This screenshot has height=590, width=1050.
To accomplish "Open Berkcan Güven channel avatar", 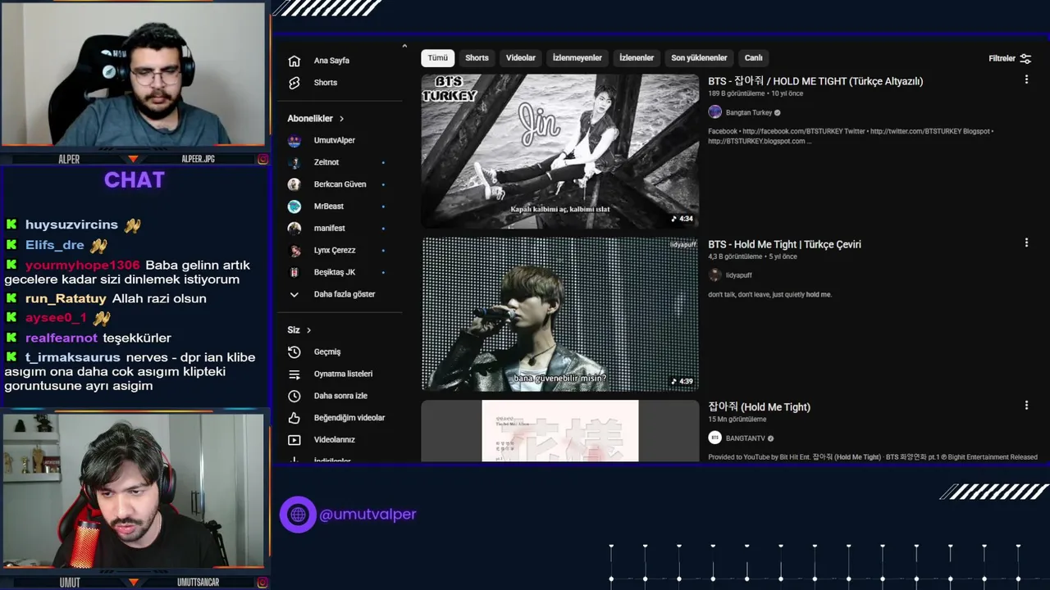I will (x=294, y=184).
